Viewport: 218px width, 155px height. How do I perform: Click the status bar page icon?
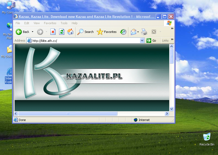pos(16,120)
